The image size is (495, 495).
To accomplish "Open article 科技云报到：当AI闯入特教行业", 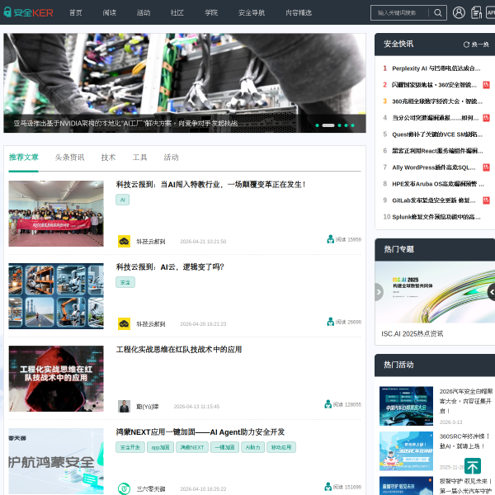I will [210, 184].
